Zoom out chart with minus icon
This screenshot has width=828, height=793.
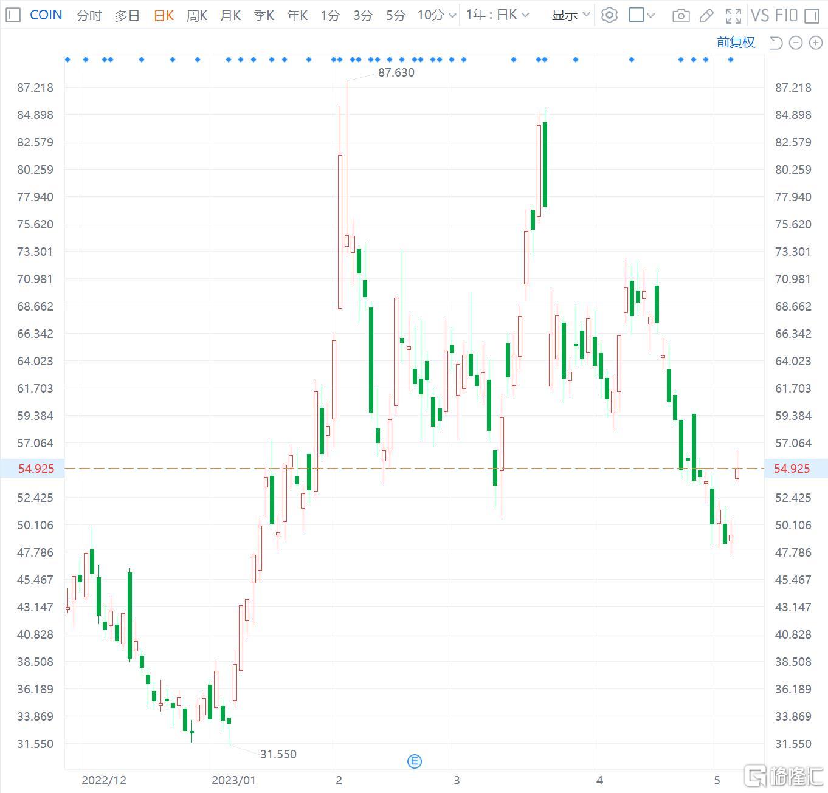796,43
